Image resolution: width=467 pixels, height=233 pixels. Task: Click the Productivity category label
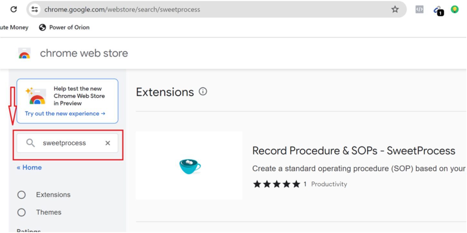pyautogui.click(x=329, y=184)
